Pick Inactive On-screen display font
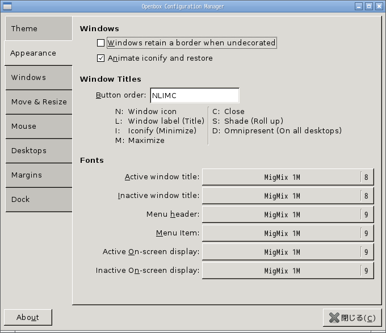 [288, 271]
